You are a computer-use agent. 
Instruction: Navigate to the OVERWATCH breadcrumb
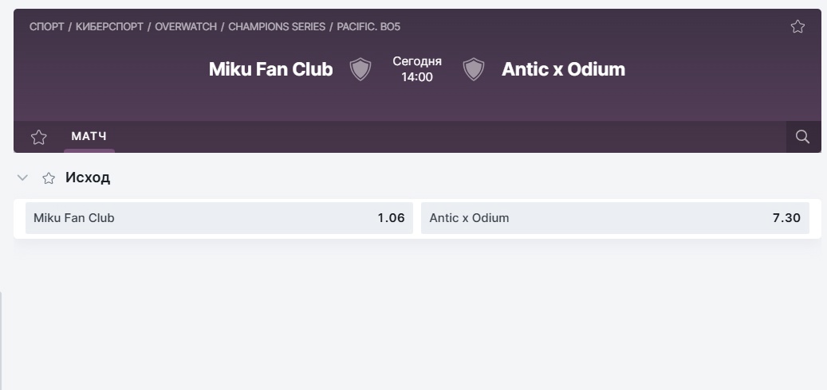pos(186,26)
